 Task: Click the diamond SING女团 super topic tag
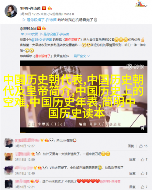(29, 34)
